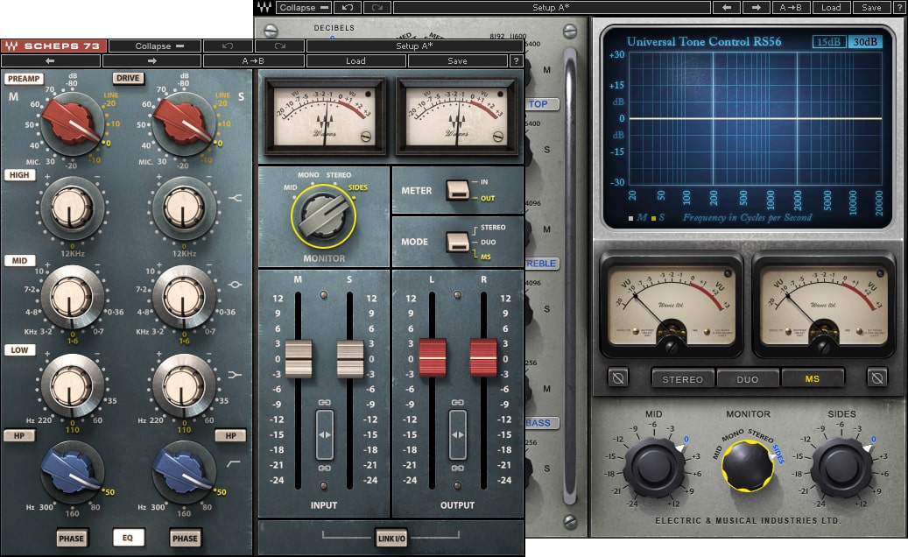Copy A to B in Scheps 73

click(253, 60)
